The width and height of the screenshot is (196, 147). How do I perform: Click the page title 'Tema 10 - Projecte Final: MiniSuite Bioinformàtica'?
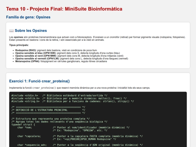coord(64,9)
